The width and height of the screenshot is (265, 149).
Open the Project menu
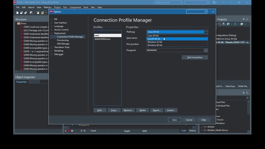58,7
